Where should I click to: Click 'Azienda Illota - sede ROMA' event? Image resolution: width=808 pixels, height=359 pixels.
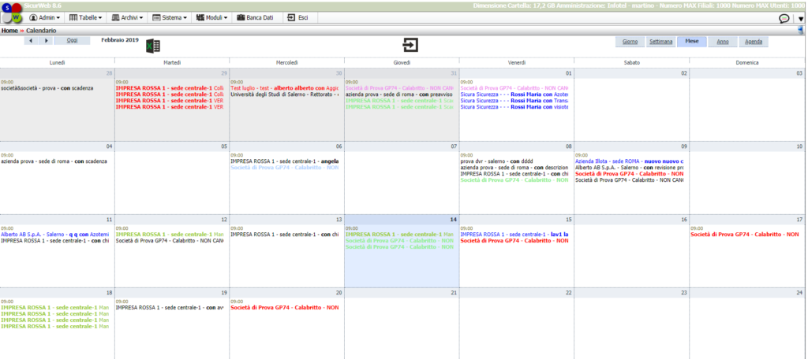pyautogui.click(x=629, y=161)
